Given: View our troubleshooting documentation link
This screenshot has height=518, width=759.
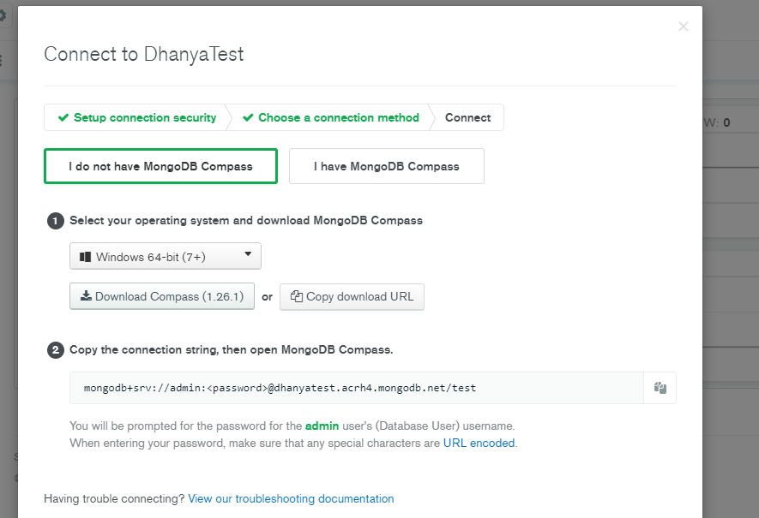Looking at the screenshot, I should [x=291, y=498].
